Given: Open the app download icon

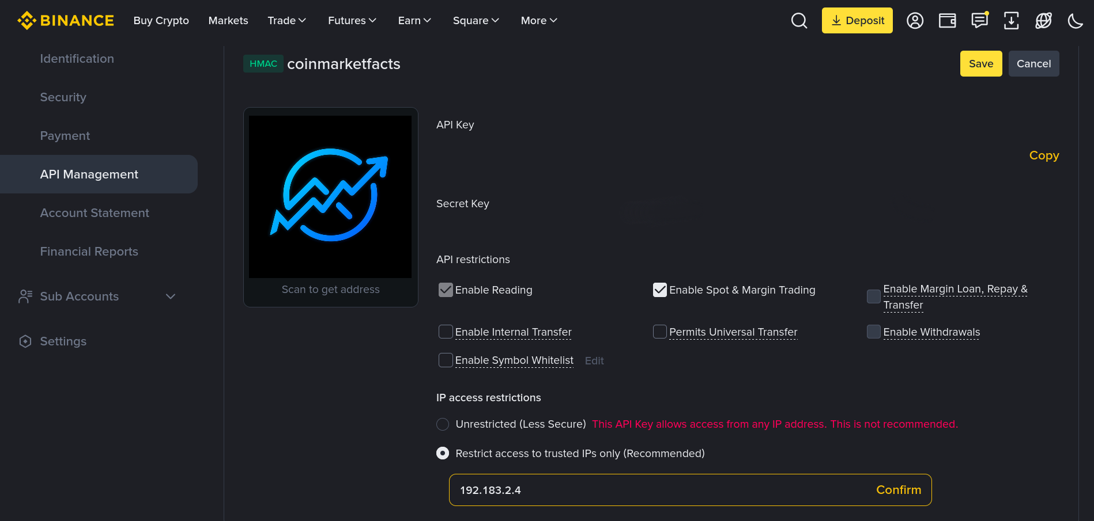Looking at the screenshot, I should [1011, 20].
